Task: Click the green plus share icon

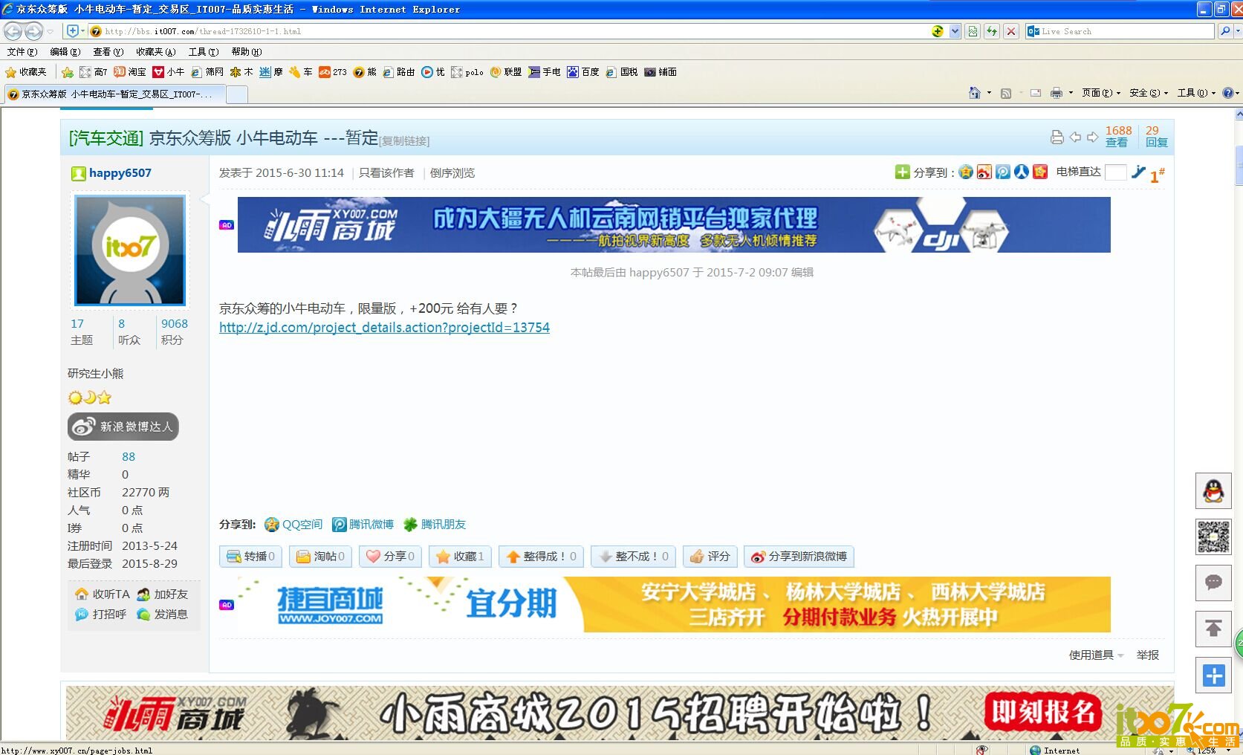Action: [902, 172]
